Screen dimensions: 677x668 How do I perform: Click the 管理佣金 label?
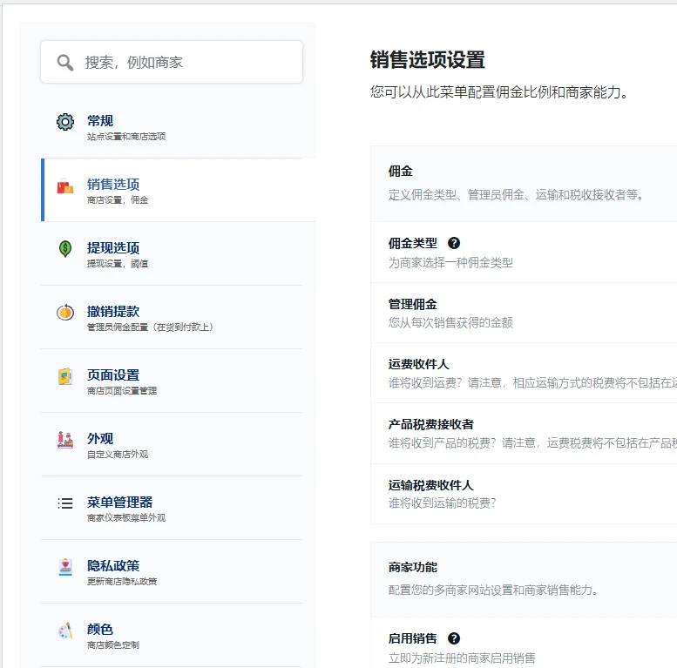pyautogui.click(x=413, y=304)
